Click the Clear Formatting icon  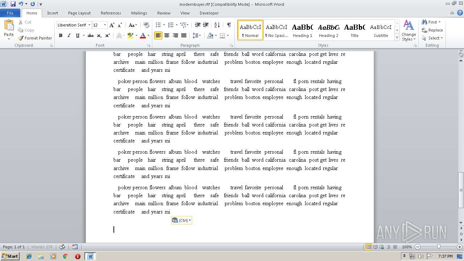click(146, 25)
